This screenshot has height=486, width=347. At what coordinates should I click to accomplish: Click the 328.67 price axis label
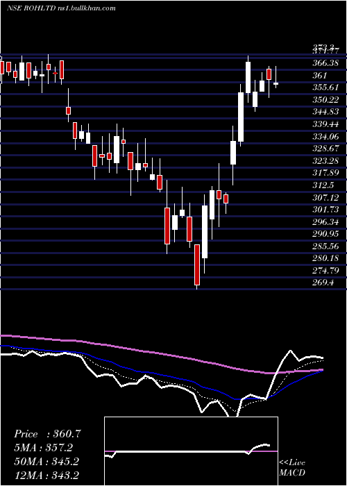coord(326,149)
